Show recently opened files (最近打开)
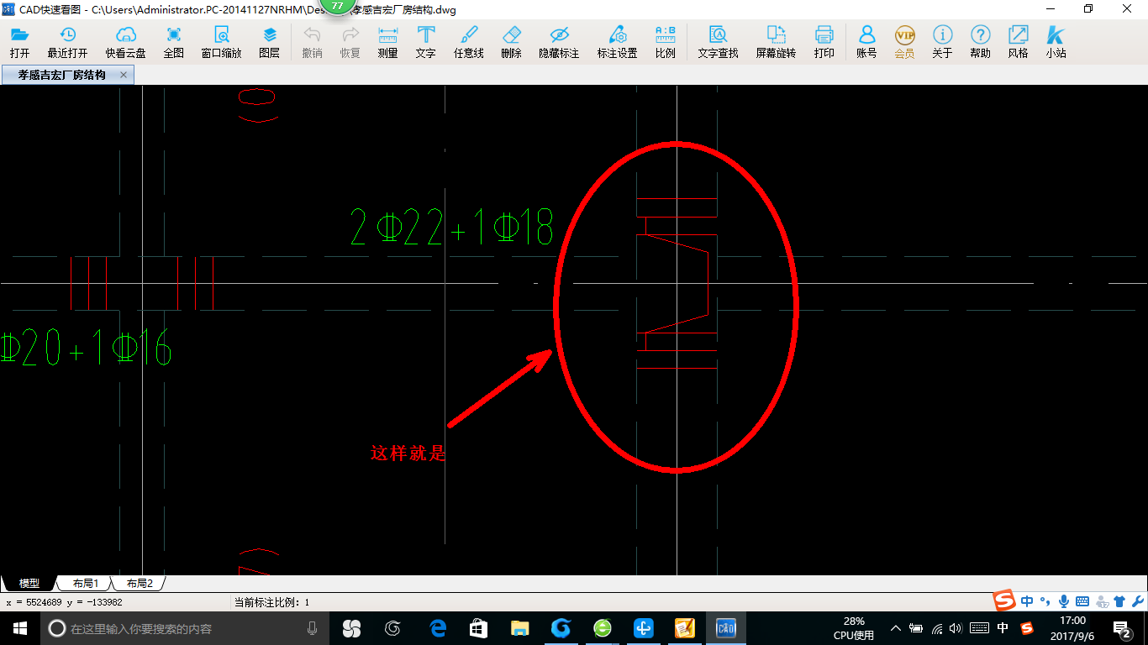The width and height of the screenshot is (1148, 645). (x=67, y=42)
